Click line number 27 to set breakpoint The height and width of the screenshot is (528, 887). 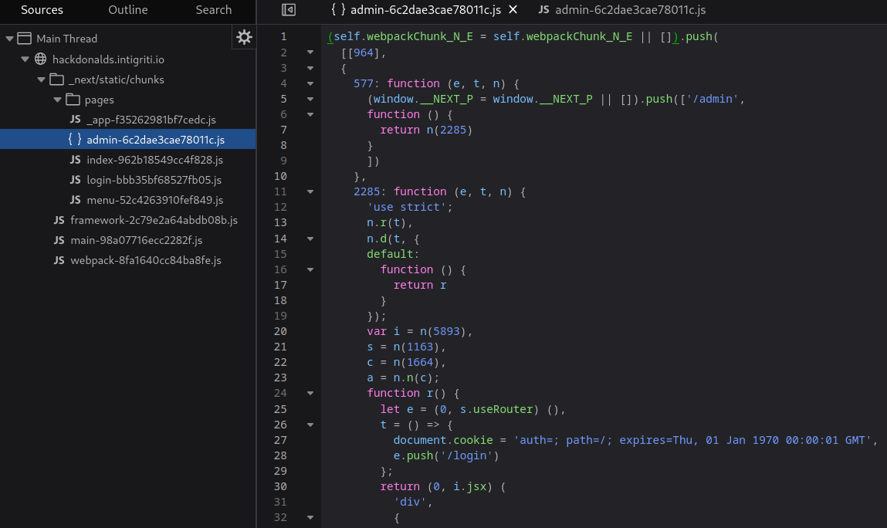click(x=283, y=440)
